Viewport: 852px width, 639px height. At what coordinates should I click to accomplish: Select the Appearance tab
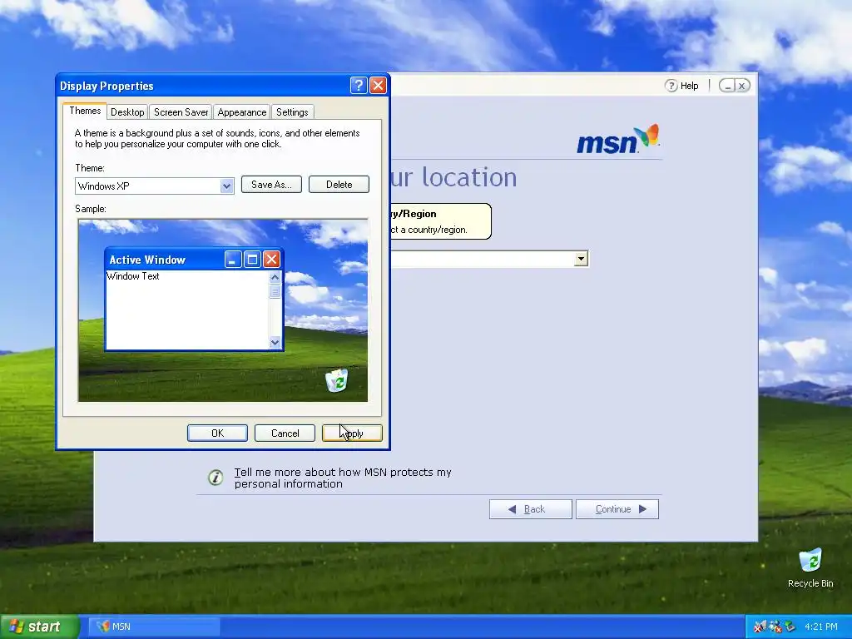point(242,112)
